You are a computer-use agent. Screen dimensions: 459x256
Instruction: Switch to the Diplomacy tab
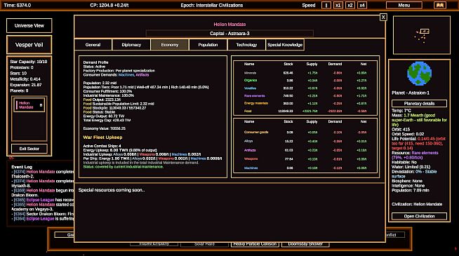pyautogui.click(x=131, y=45)
